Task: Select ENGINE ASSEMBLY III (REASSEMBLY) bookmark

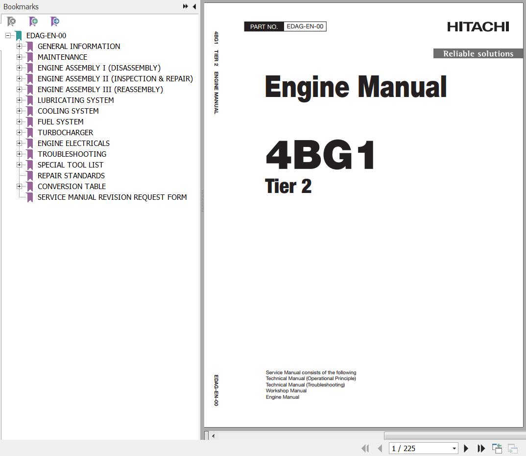Action: [100, 89]
